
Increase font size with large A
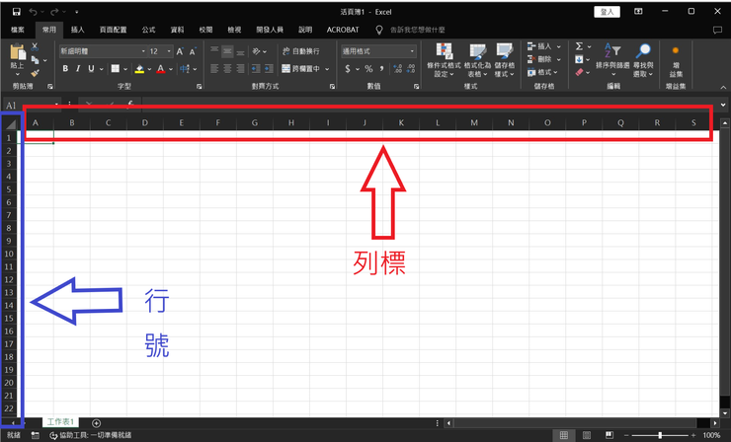(x=180, y=51)
